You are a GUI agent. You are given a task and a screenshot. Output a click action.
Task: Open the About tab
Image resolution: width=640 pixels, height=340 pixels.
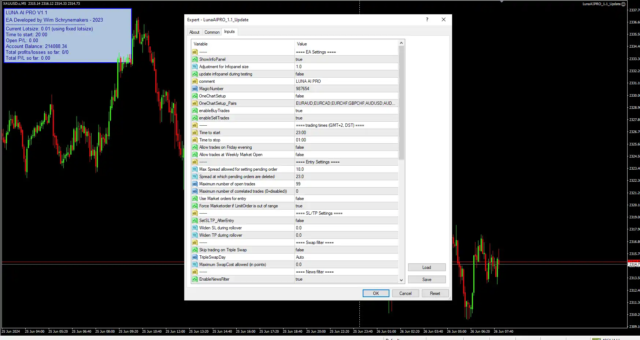coord(195,32)
